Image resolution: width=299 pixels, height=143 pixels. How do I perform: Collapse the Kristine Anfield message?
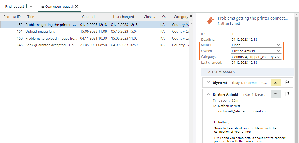tap(208, 94)
